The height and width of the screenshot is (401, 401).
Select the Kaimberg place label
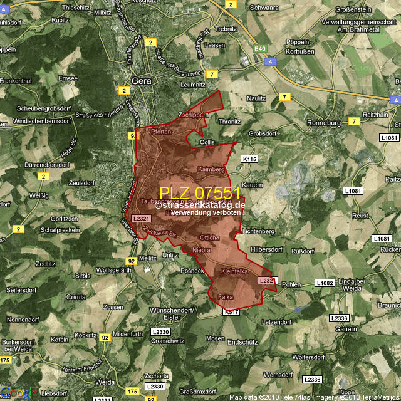coord(211,169)
